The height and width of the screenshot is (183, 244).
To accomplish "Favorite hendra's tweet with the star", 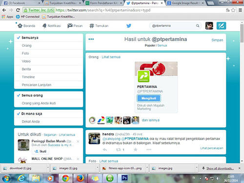I will (135, 149).
